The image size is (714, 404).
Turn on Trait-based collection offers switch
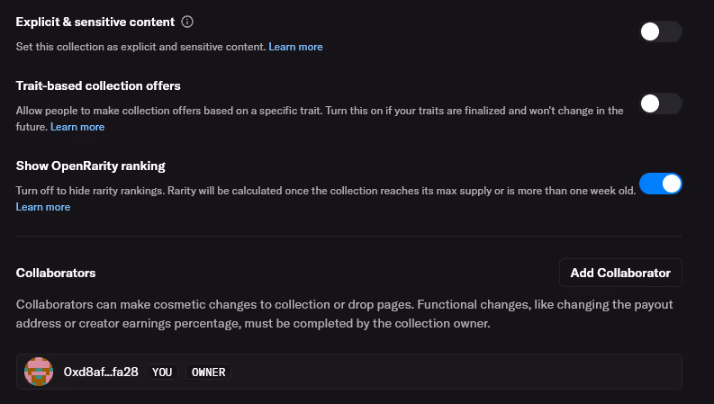[x=660, y=103]
